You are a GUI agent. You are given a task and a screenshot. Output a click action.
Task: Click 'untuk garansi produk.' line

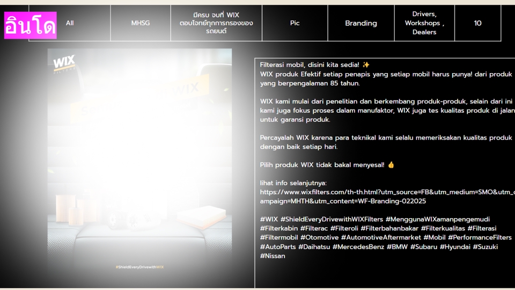point(295,120)
